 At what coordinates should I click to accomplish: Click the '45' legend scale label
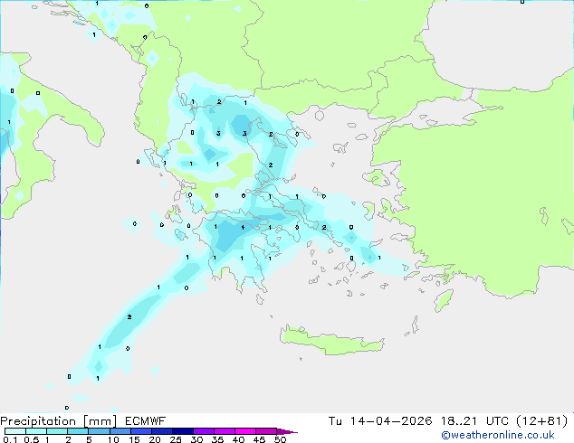[x=259, y=439]
